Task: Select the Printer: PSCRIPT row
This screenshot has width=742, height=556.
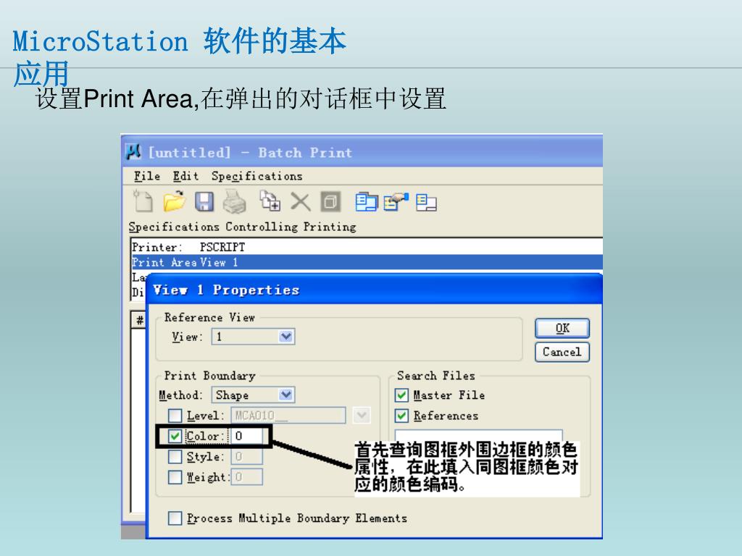Action: click(x=367, y=248)
